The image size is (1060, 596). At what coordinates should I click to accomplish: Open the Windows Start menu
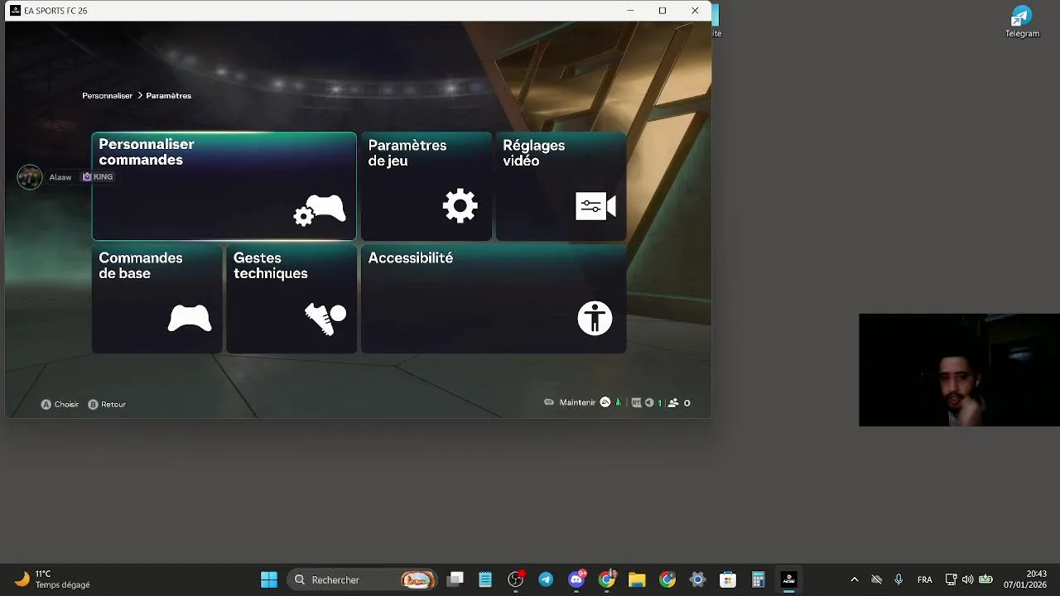[x=269, y=579]
